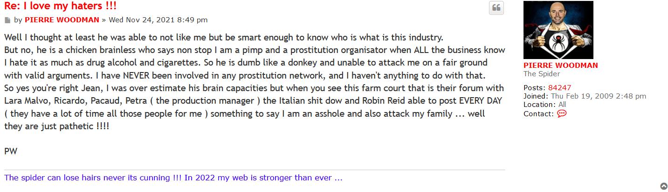Click the small post document icon
The width and height of the screenshot is (668, 192).
tap(7, 20)
